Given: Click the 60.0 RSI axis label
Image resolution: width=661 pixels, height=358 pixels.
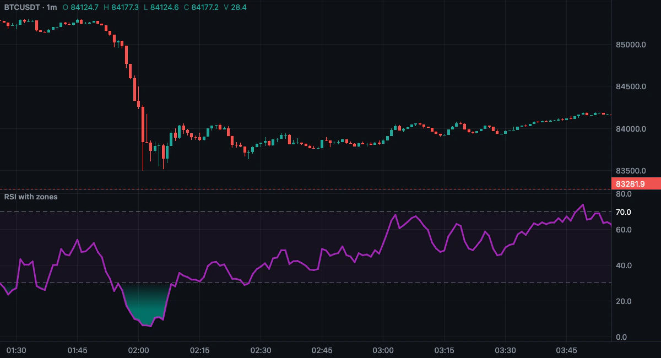Looking at the screenshot, I should click(x=624, y=230).
